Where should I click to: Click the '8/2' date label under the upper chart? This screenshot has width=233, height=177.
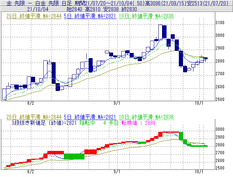point(31,103)
